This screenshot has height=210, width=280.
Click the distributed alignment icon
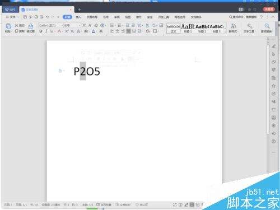click(x=134, y=31)
